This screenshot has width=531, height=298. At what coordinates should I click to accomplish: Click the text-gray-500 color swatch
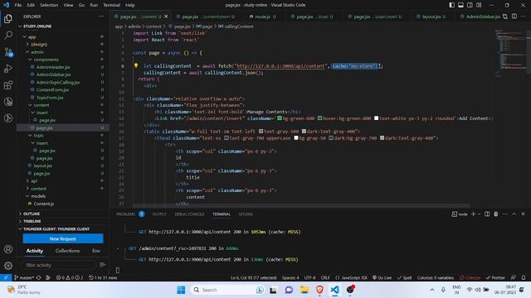click(261, 132)
